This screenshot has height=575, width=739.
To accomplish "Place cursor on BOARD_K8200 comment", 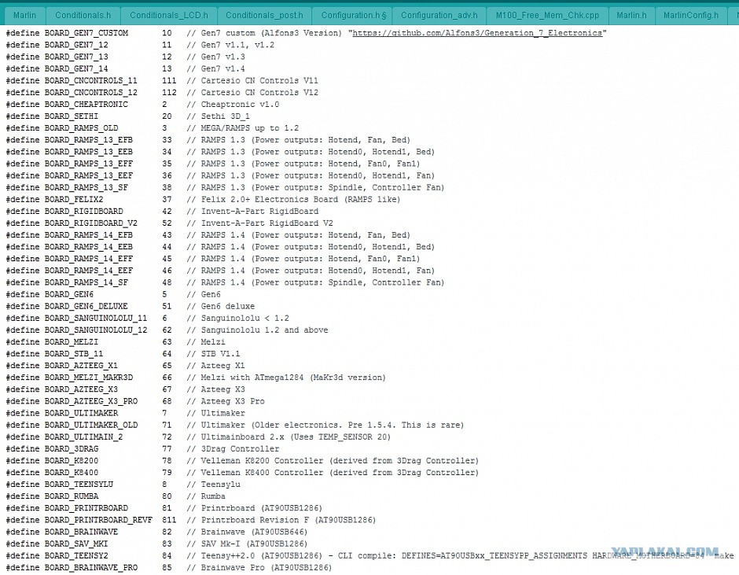I will [333, 461].
